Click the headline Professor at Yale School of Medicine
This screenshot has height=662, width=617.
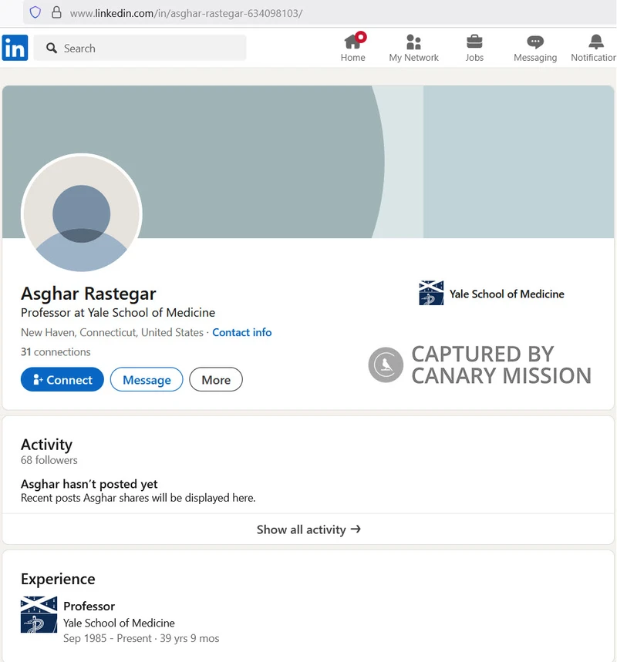tap(118, 313)
